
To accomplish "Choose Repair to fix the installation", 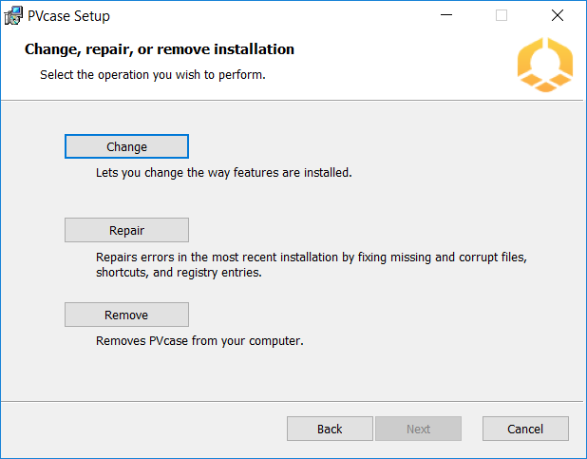I will click(126, 230).
